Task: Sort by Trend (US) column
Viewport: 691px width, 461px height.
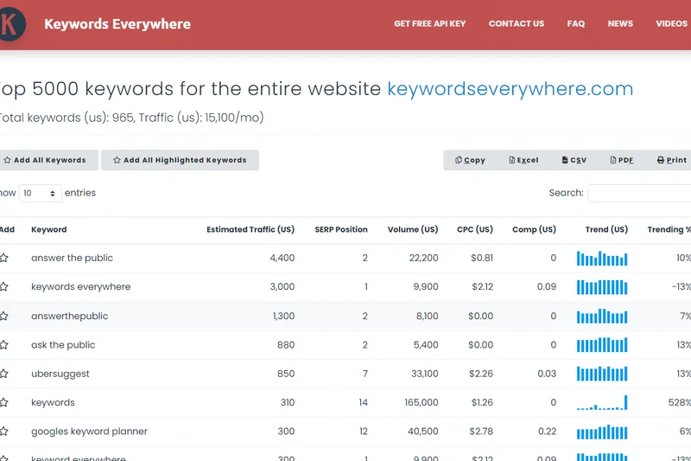Action: (606, 229)
